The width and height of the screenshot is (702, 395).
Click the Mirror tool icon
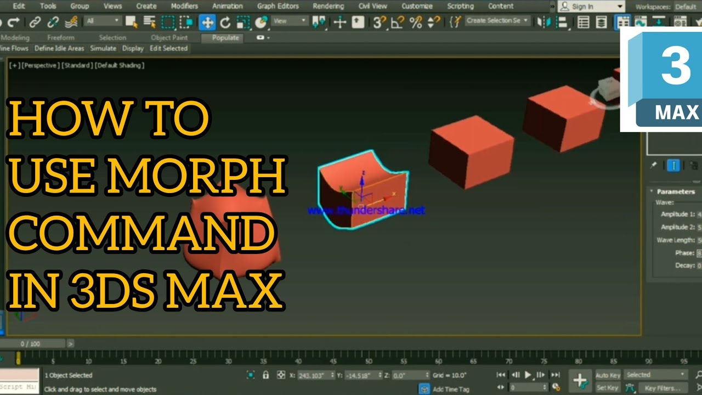pyautogui.click(x=544, y=22)
